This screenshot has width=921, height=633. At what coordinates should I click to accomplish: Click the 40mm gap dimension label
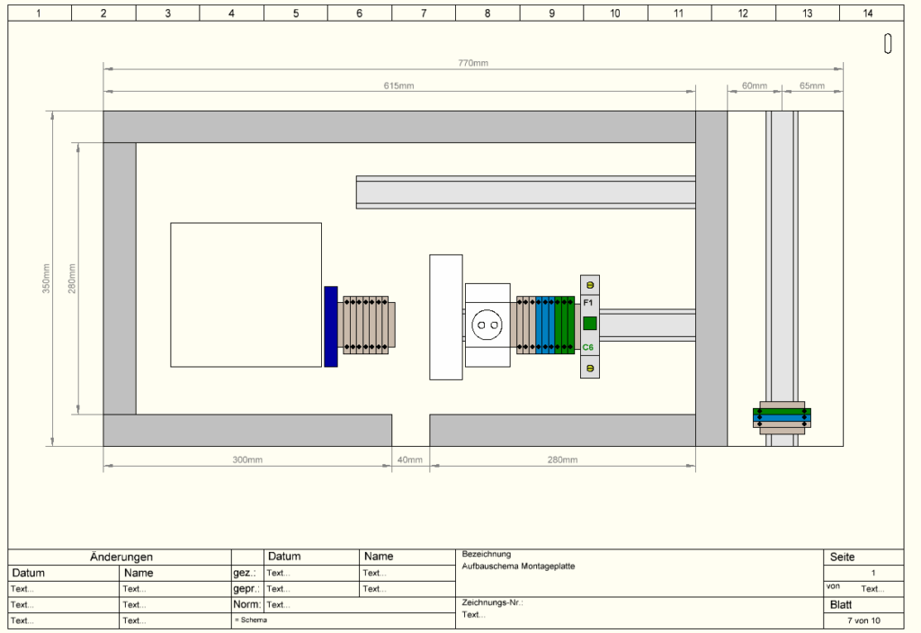coord(409,460)
